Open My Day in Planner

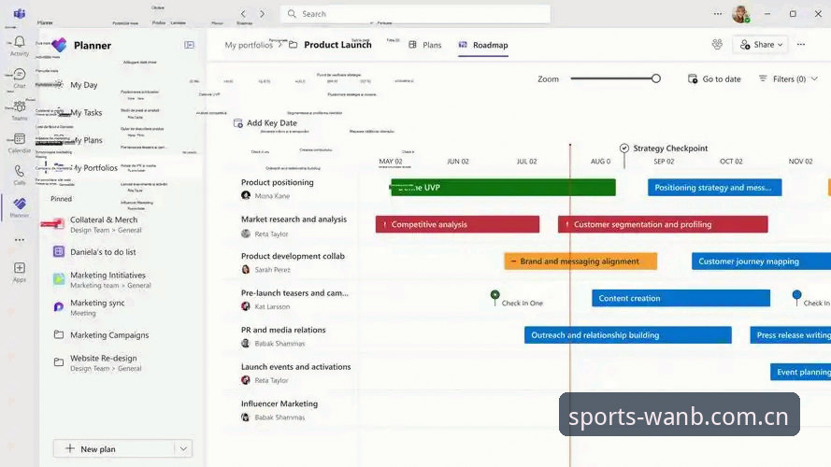click(84, 85)
